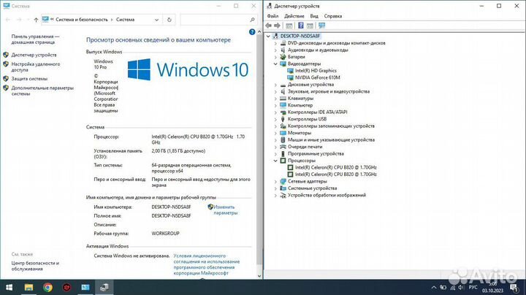Open red round app icon in taskbar
This screenshot has width=526, height=295.
66,287
